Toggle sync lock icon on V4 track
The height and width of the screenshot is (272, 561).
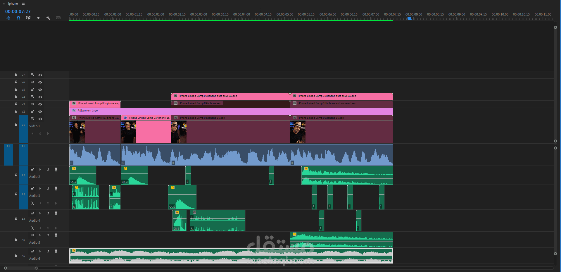32,97
